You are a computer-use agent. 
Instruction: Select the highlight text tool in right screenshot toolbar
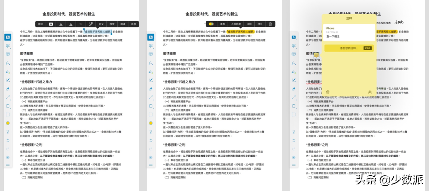(x=293, y=37)
